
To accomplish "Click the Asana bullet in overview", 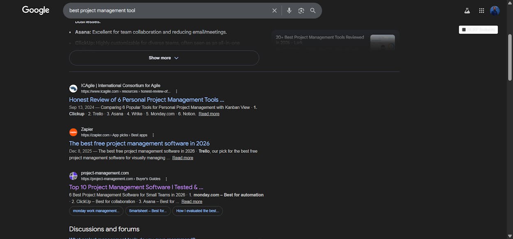I will coord(151,32).
